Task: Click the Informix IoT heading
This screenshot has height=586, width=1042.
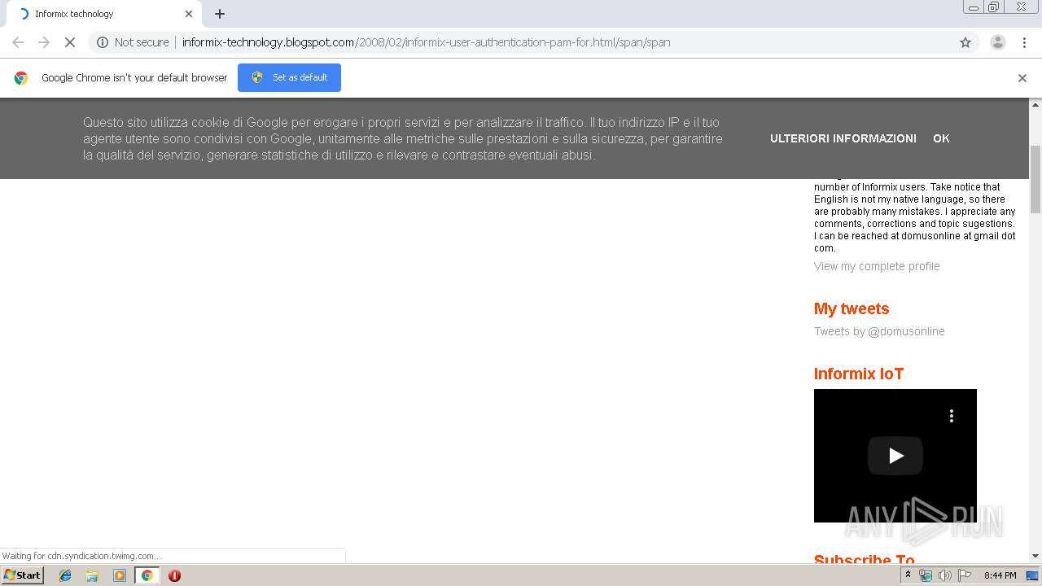Action: (x=859, y=374)
